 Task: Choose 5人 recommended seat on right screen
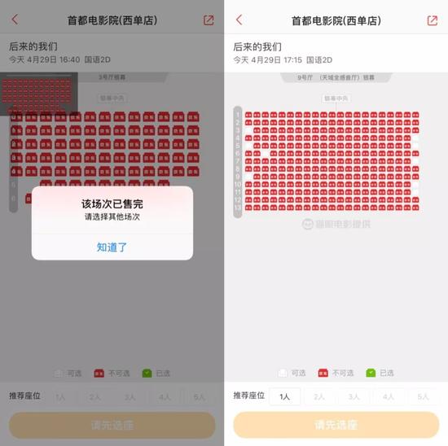point(423,396)
